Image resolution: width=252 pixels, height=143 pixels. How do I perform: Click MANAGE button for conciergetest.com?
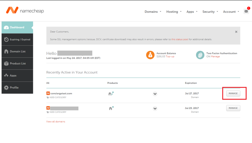[233, 93]
